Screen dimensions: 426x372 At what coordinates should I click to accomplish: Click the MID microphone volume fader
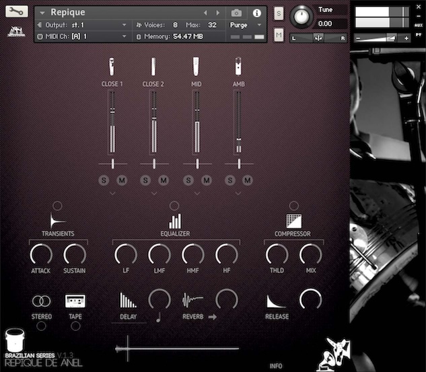tap(196, 122)
